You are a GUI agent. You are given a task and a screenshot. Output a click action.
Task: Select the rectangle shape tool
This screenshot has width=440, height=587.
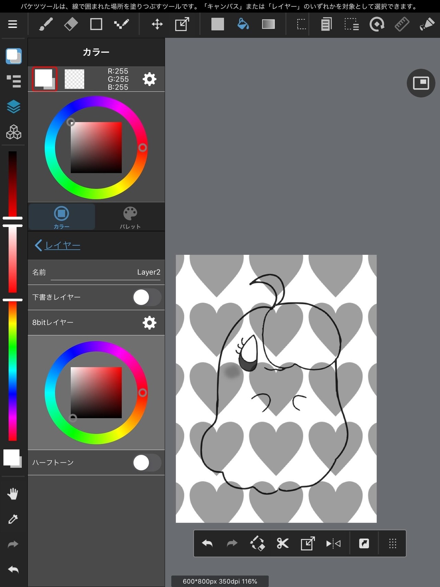96,24
